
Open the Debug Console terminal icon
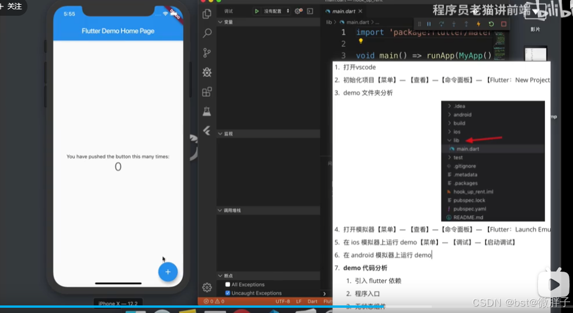pos(310,11)
